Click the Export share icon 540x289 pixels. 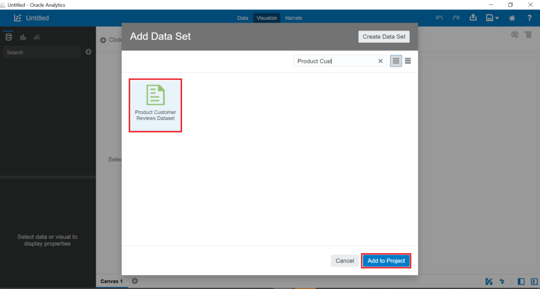[473, 17]
